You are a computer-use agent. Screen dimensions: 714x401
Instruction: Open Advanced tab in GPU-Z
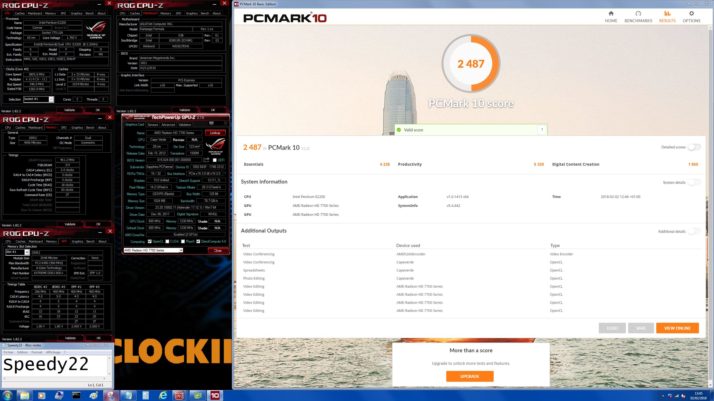[x=168, y=125]
